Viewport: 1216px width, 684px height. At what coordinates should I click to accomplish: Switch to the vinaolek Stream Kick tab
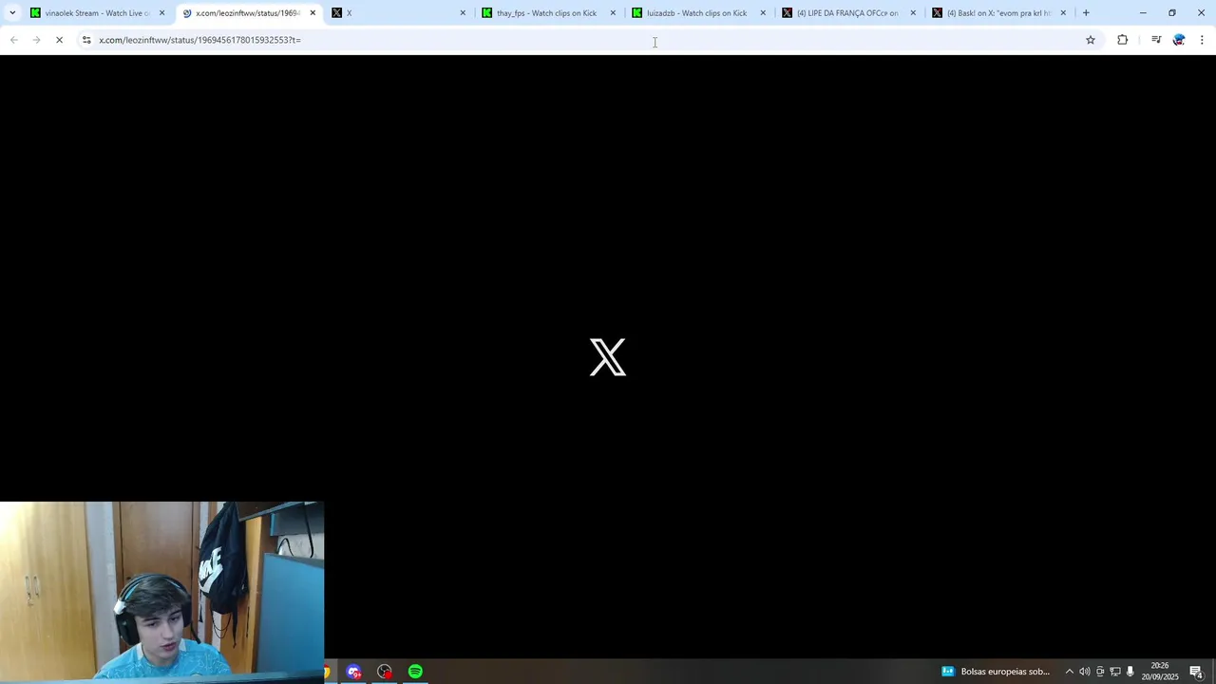click(98, 13)
